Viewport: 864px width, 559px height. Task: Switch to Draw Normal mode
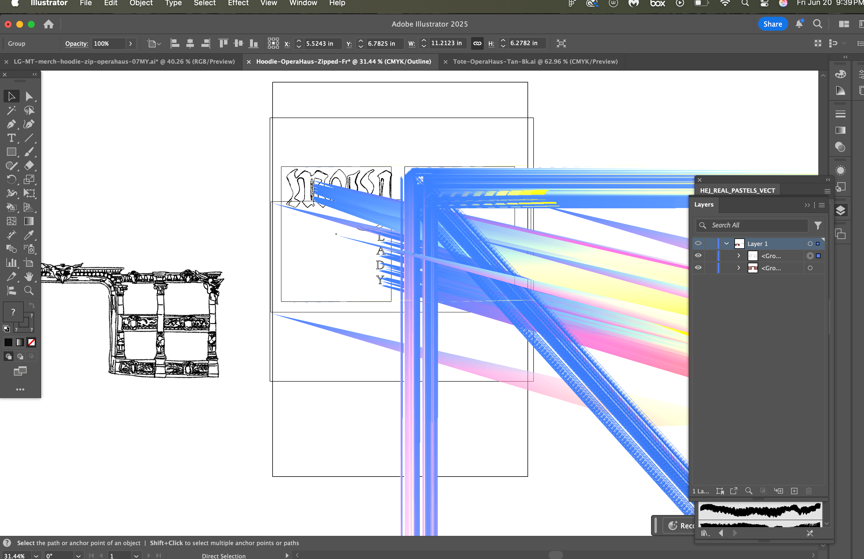tap(8, 356)
